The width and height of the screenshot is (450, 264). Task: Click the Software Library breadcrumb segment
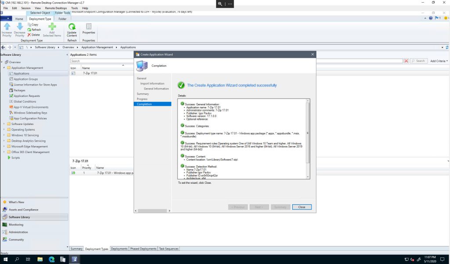click(x=45, y=47)
